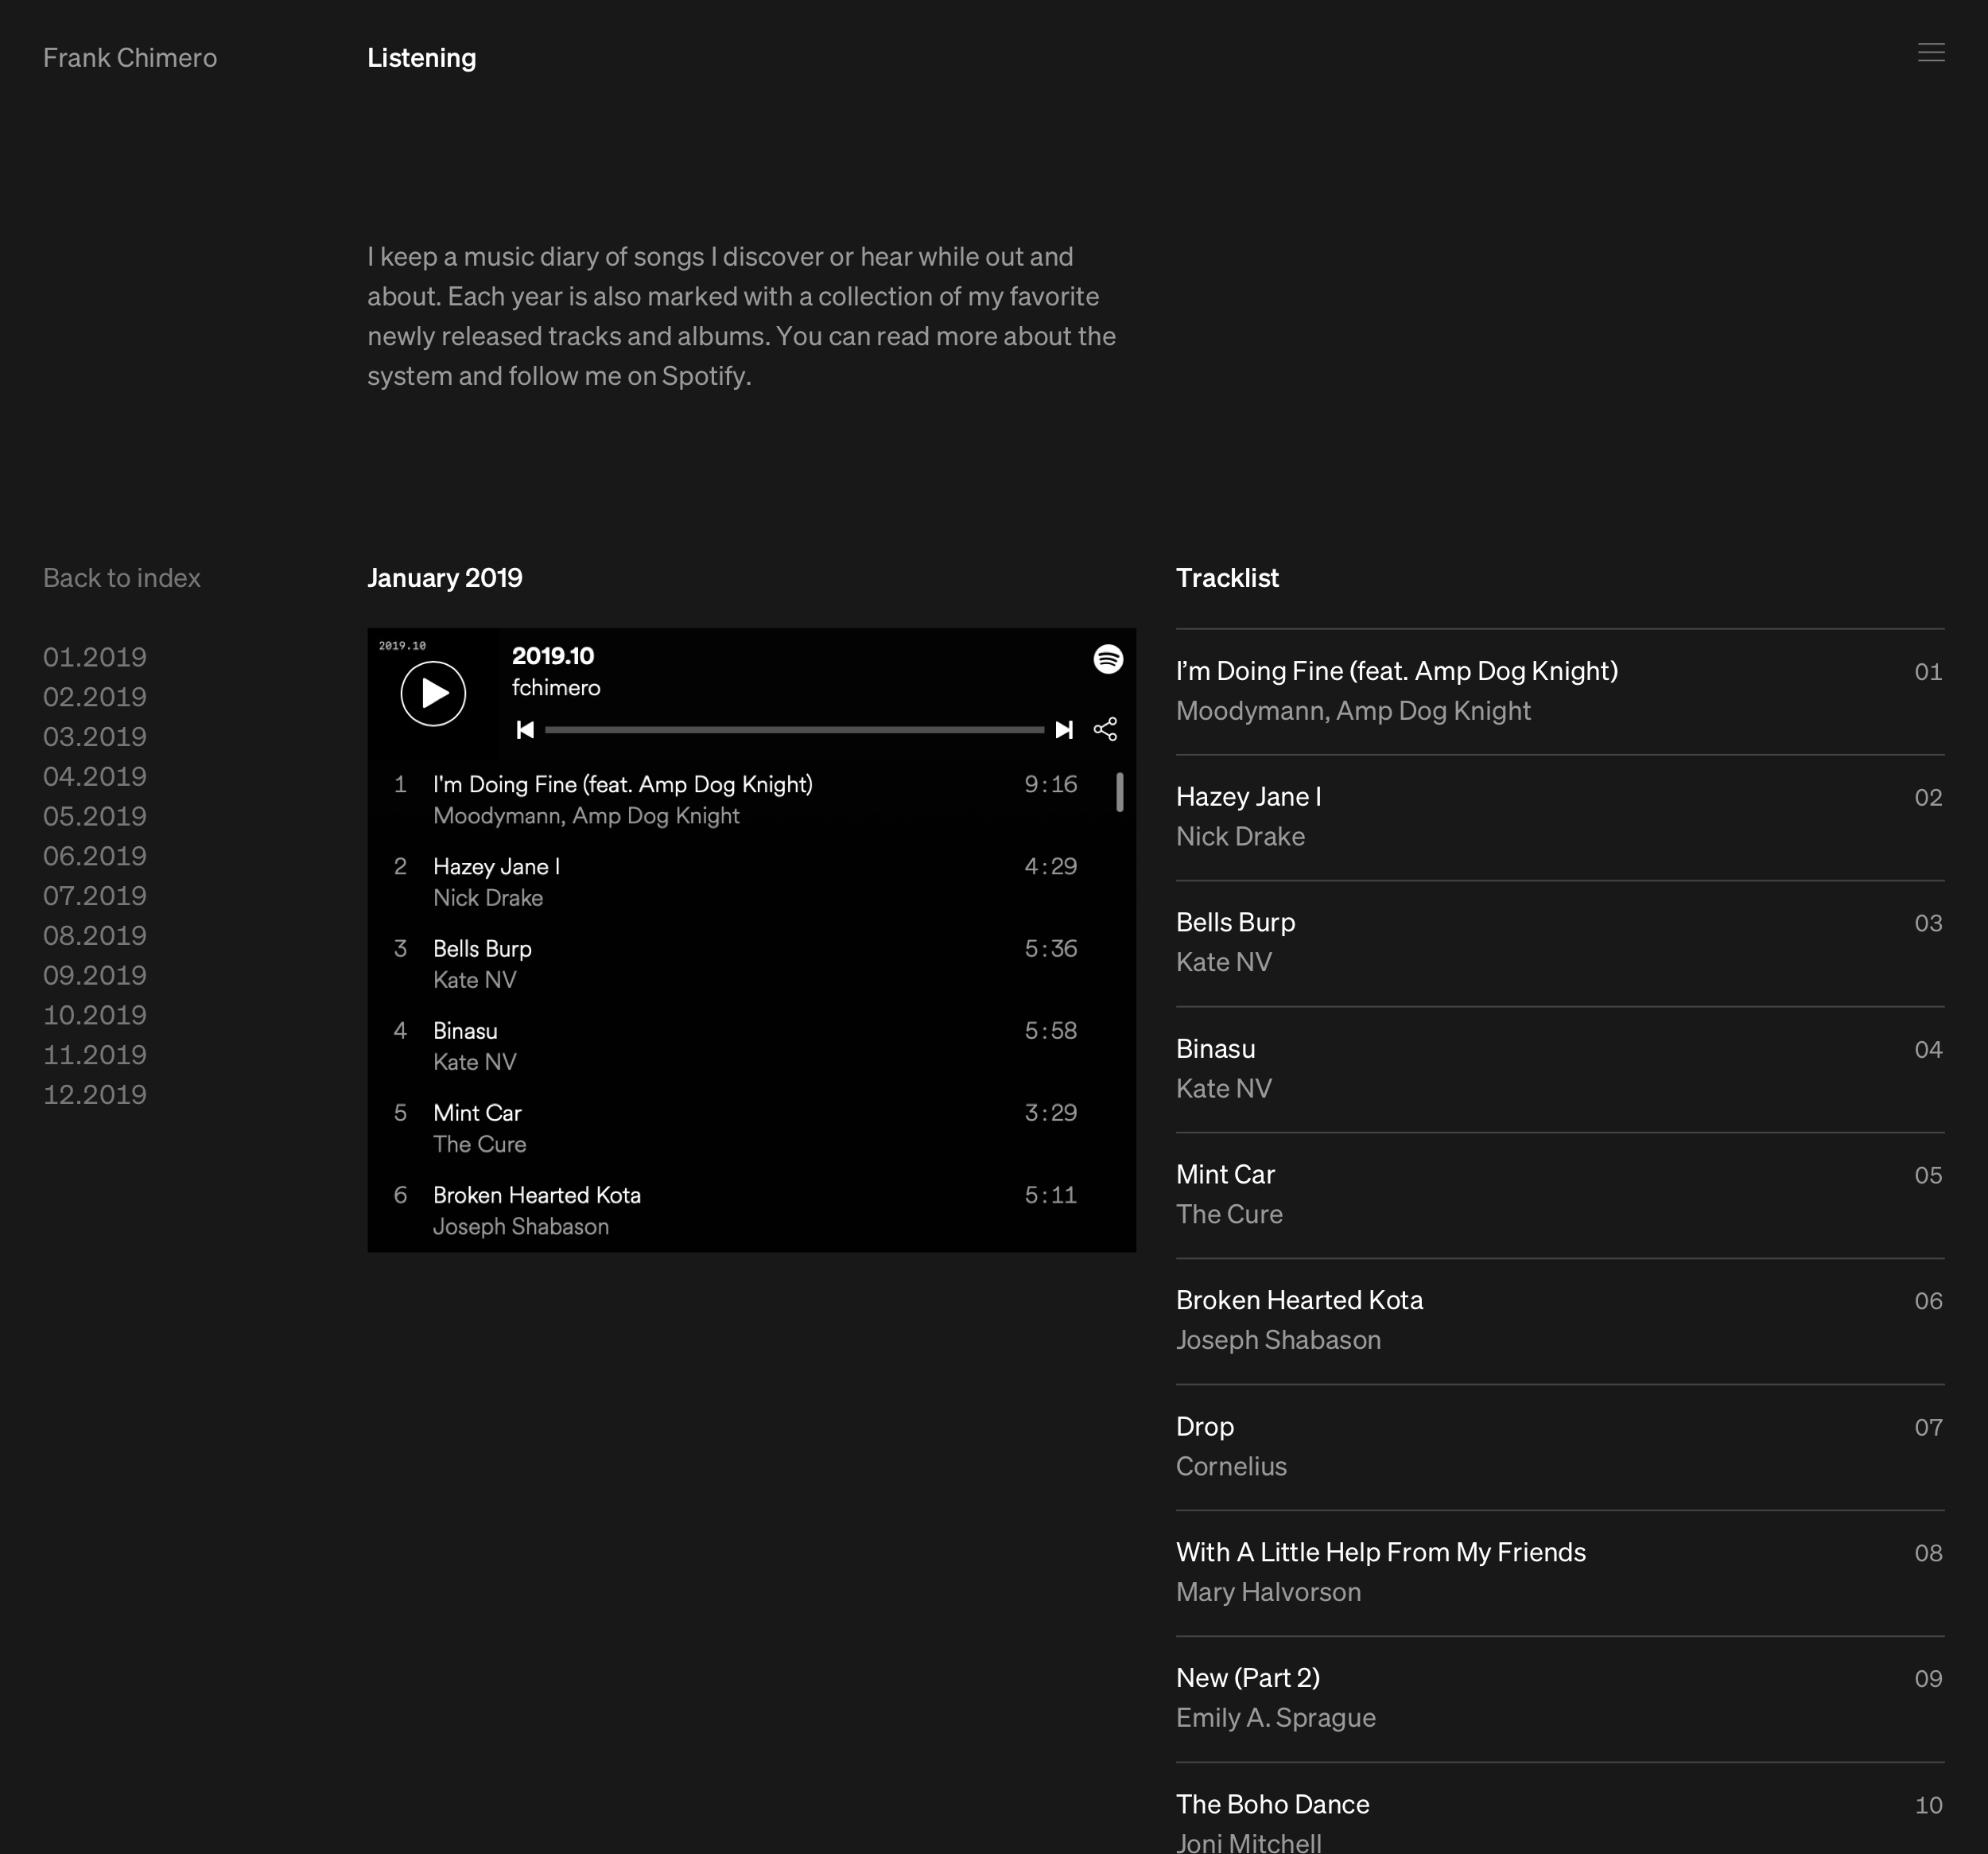Click the 2019.10 playlist title in player
This screenshot has height=1854, width=1988.
coord(553,656)
